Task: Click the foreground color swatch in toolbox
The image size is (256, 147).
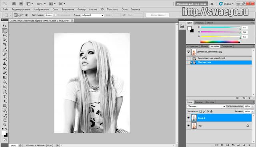Action: [x=4, y=133]
